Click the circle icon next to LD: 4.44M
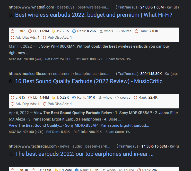This screenshot has width=191, height=171. point(30,98)
